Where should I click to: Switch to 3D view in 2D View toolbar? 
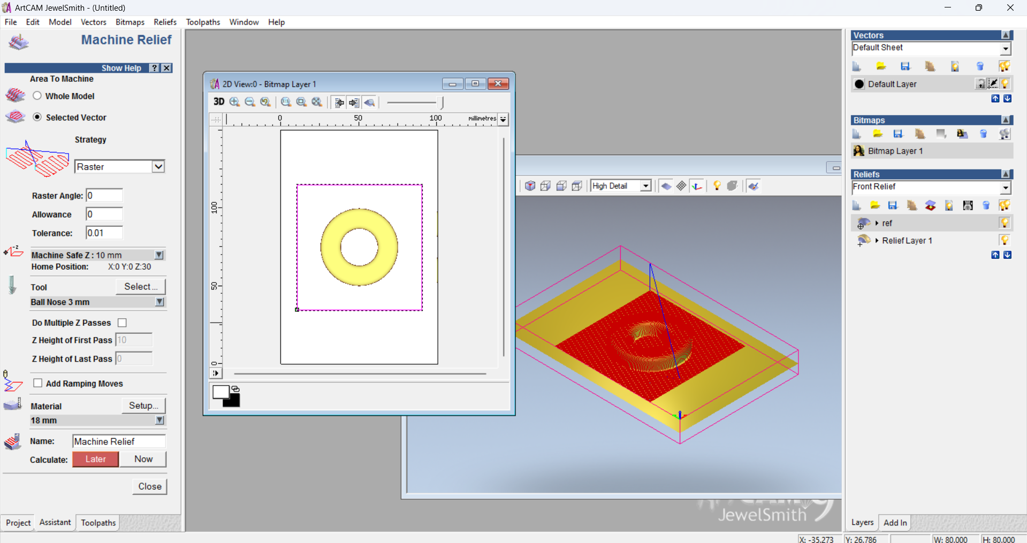pyautogui.click(x=219, y=102)
